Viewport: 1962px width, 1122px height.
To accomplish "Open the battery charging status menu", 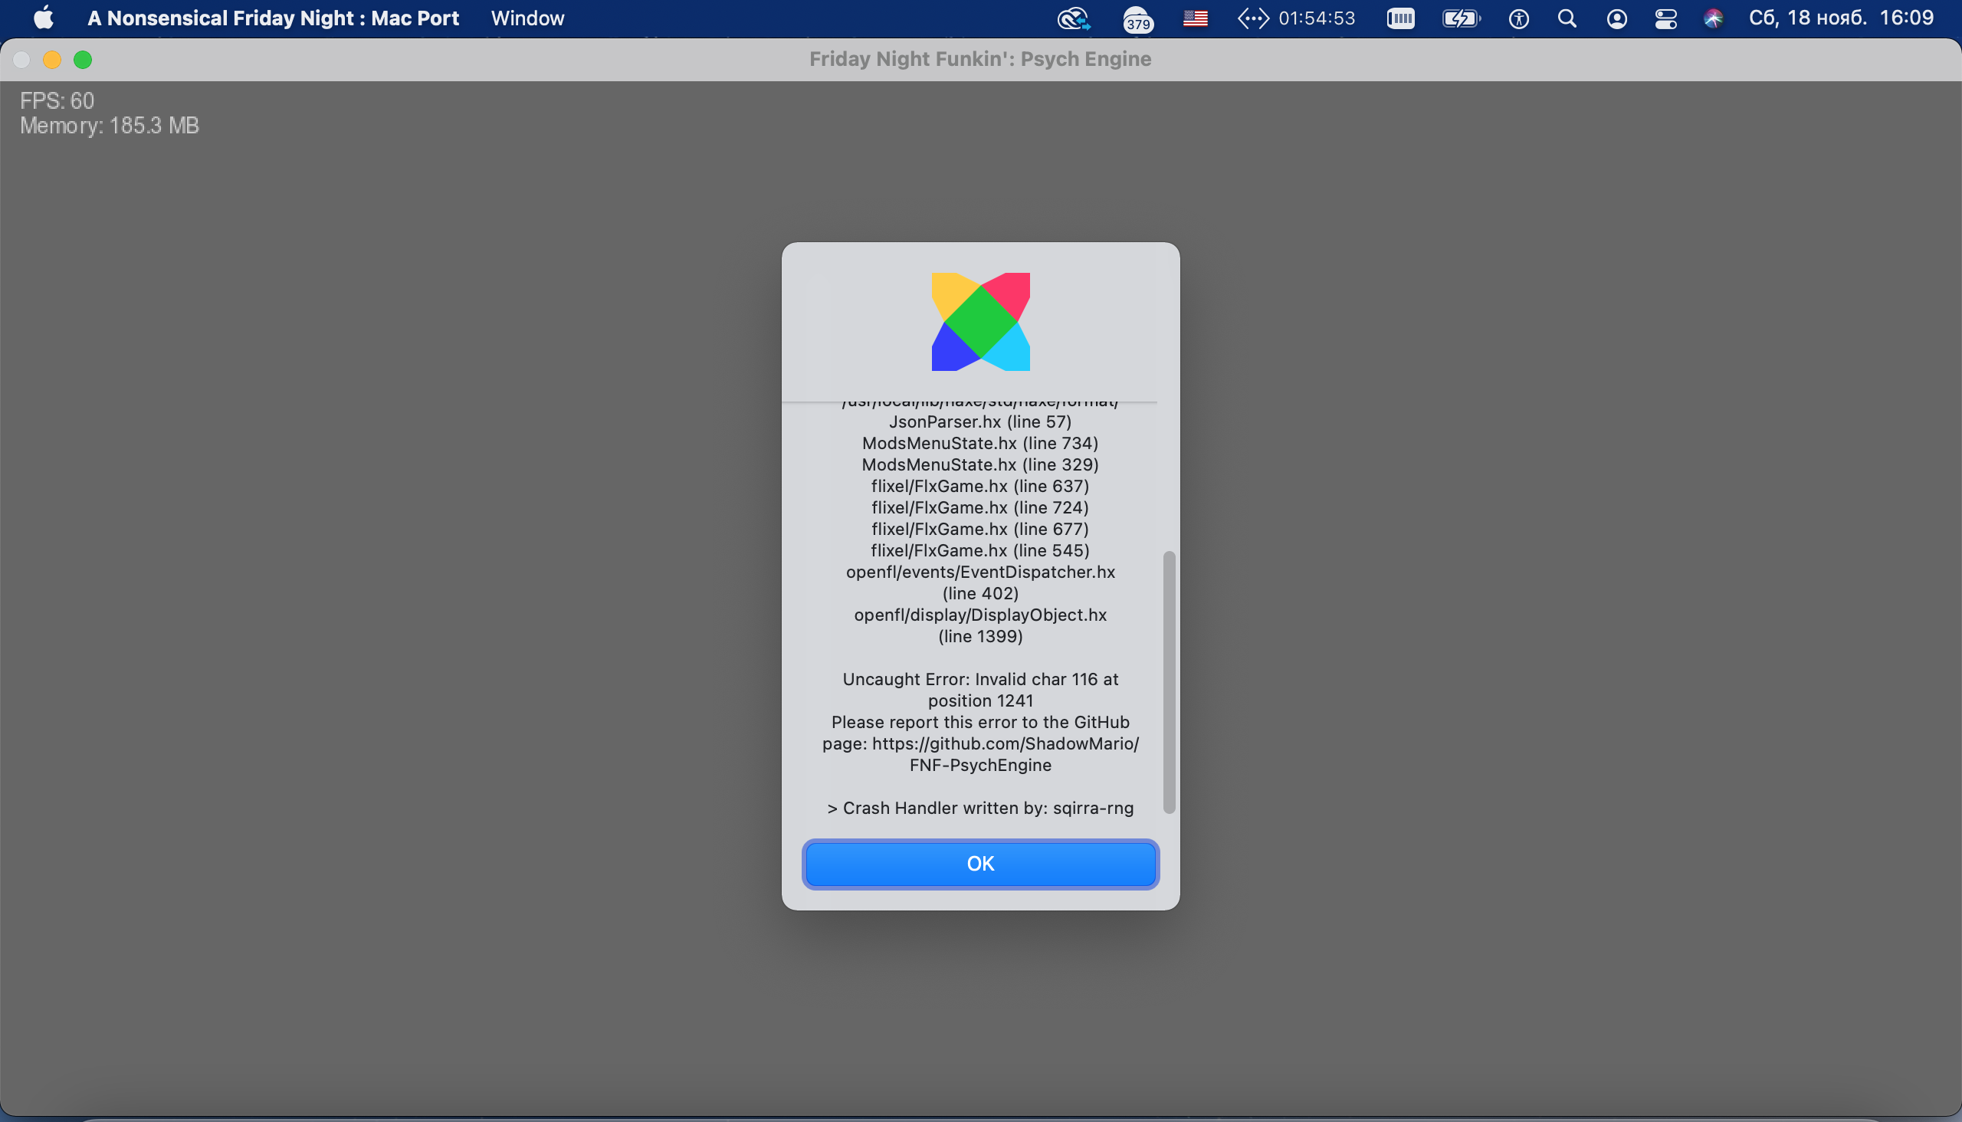I will tap(1461, 18).
